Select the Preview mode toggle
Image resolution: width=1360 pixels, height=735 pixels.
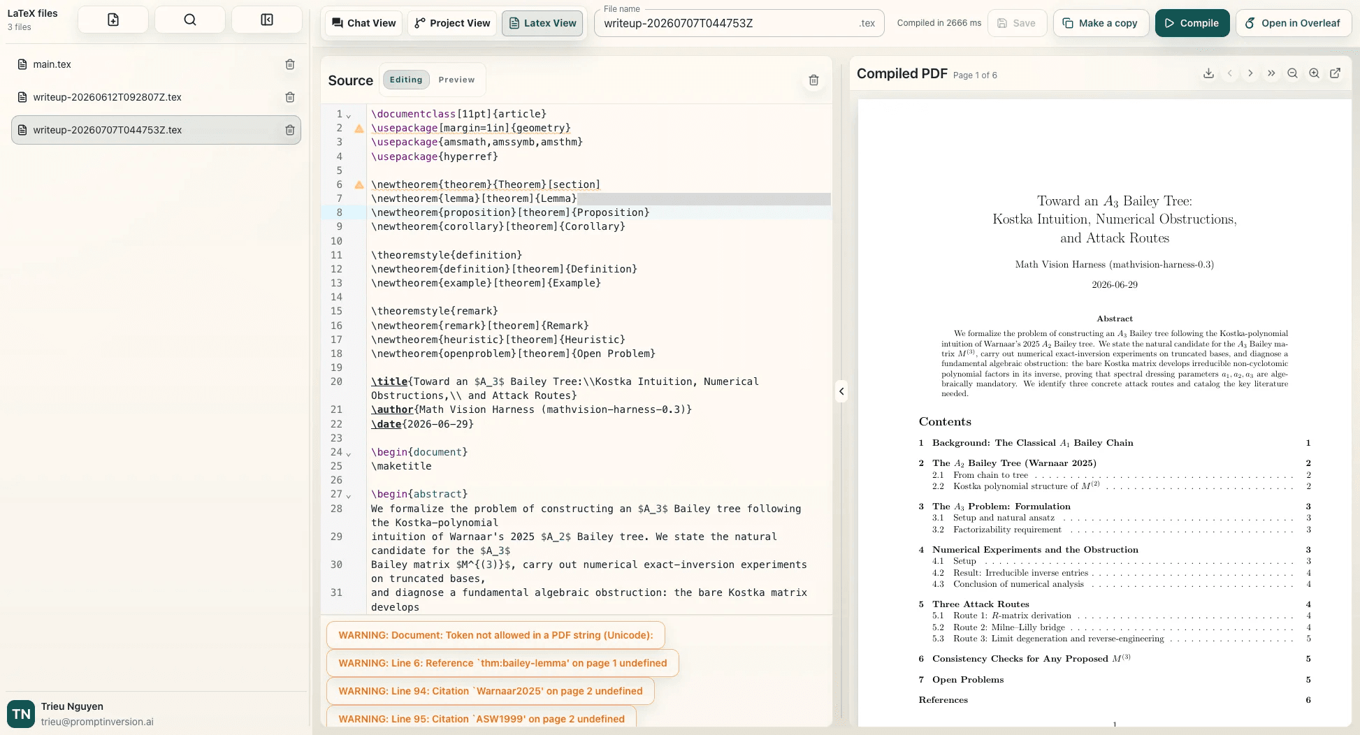pyautogui.click(x=456, y=80)
